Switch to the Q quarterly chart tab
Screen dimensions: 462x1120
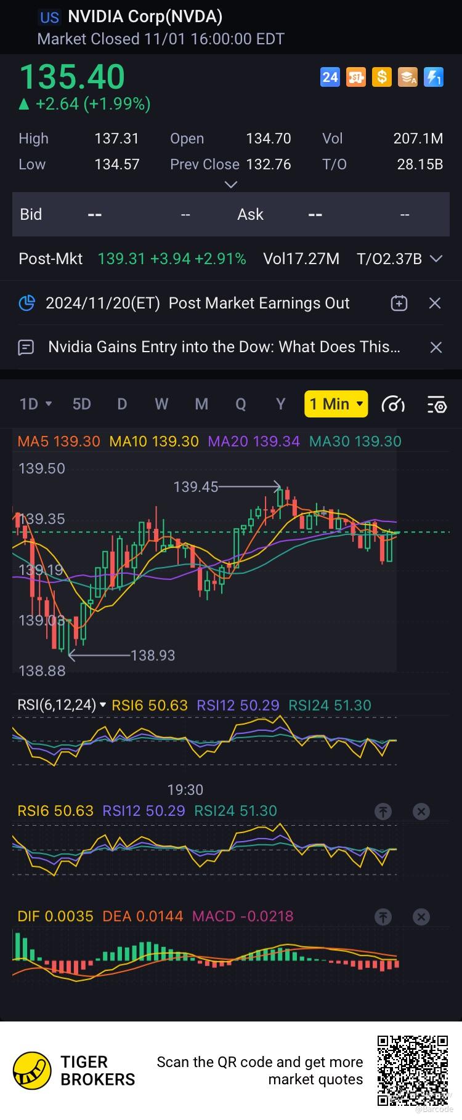click(x=241, y=404)
